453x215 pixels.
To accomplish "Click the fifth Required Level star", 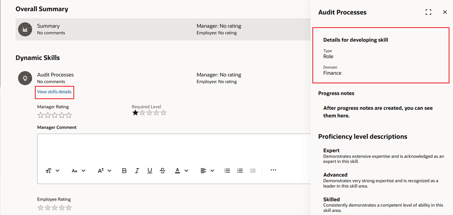I will coord(164,113).
